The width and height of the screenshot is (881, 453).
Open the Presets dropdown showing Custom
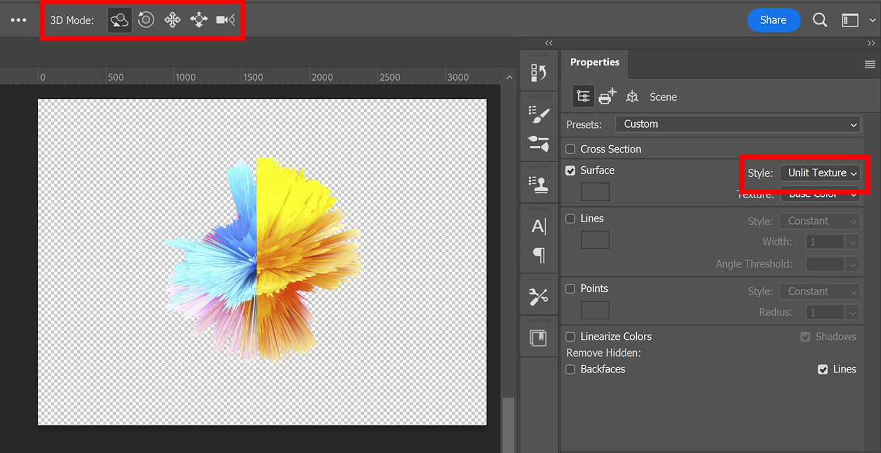(x=738, y=124)
